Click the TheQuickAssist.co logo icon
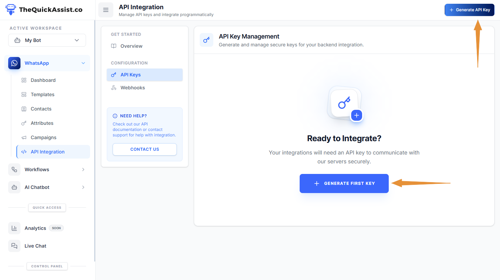Viewport: 500px width, 280px height. (x=10, y=10)
